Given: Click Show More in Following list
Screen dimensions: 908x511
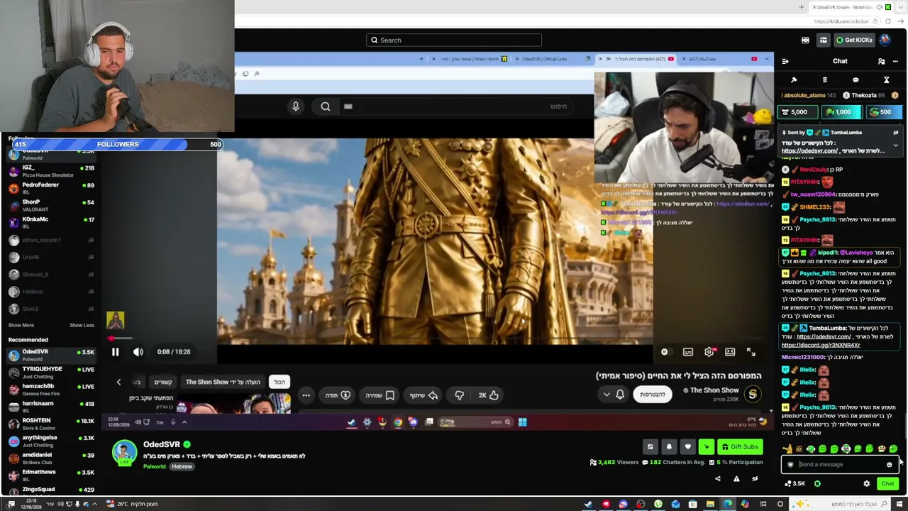Looking at the screenshot, I should [21, 326].
